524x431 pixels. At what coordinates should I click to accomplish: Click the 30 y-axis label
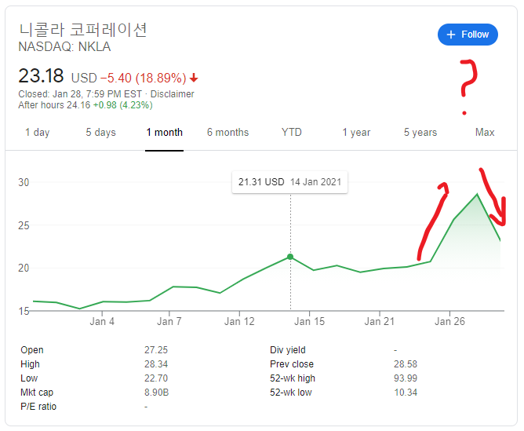coord(24,183)
